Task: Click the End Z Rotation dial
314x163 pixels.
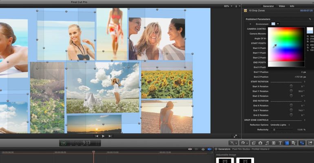Action: tap(291, 115)
